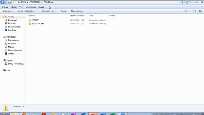Click the Descargas folder icon
The width and height of the screenshot is (204, 115).
(6, 20)
